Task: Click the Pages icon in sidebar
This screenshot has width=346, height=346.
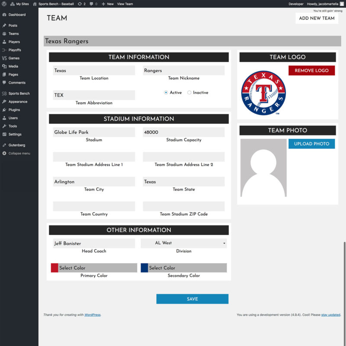Action: coord(4,74)
